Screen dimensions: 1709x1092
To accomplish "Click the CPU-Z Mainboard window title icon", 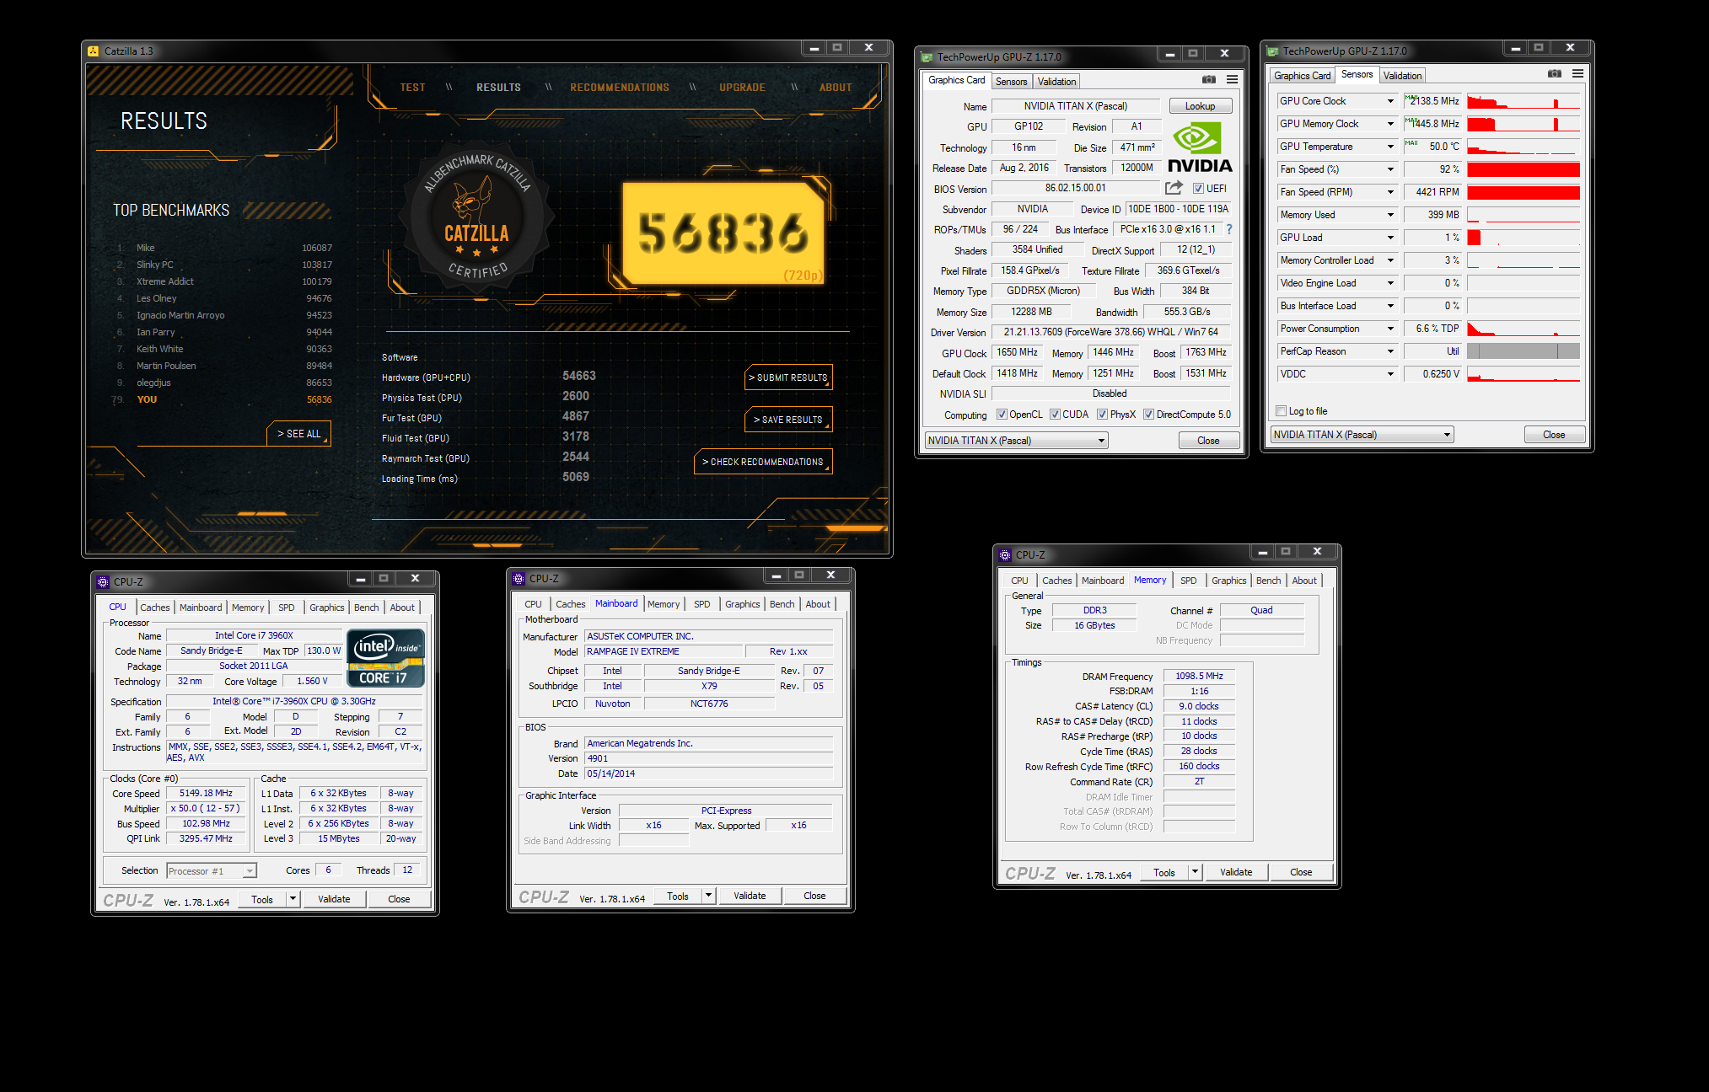I will click(x=519, y=578).
